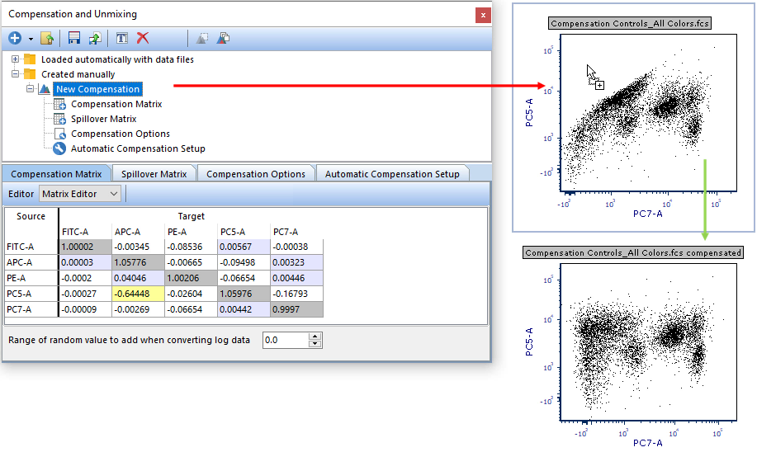Select 'Compensation Matrix' tree item
Viewport: 757px width, 452px height.
(116, 104)
